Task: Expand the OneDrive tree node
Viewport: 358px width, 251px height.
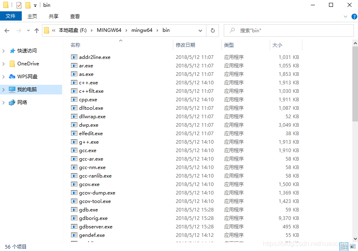Action: (3, 64)
